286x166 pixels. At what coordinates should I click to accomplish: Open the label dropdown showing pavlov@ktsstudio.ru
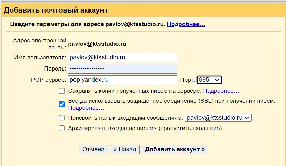tap(218, 118)
